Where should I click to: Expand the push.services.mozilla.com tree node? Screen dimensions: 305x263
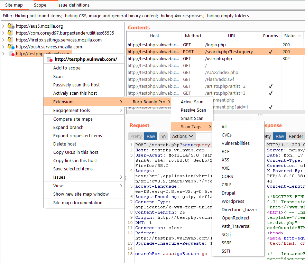point(3,47)
